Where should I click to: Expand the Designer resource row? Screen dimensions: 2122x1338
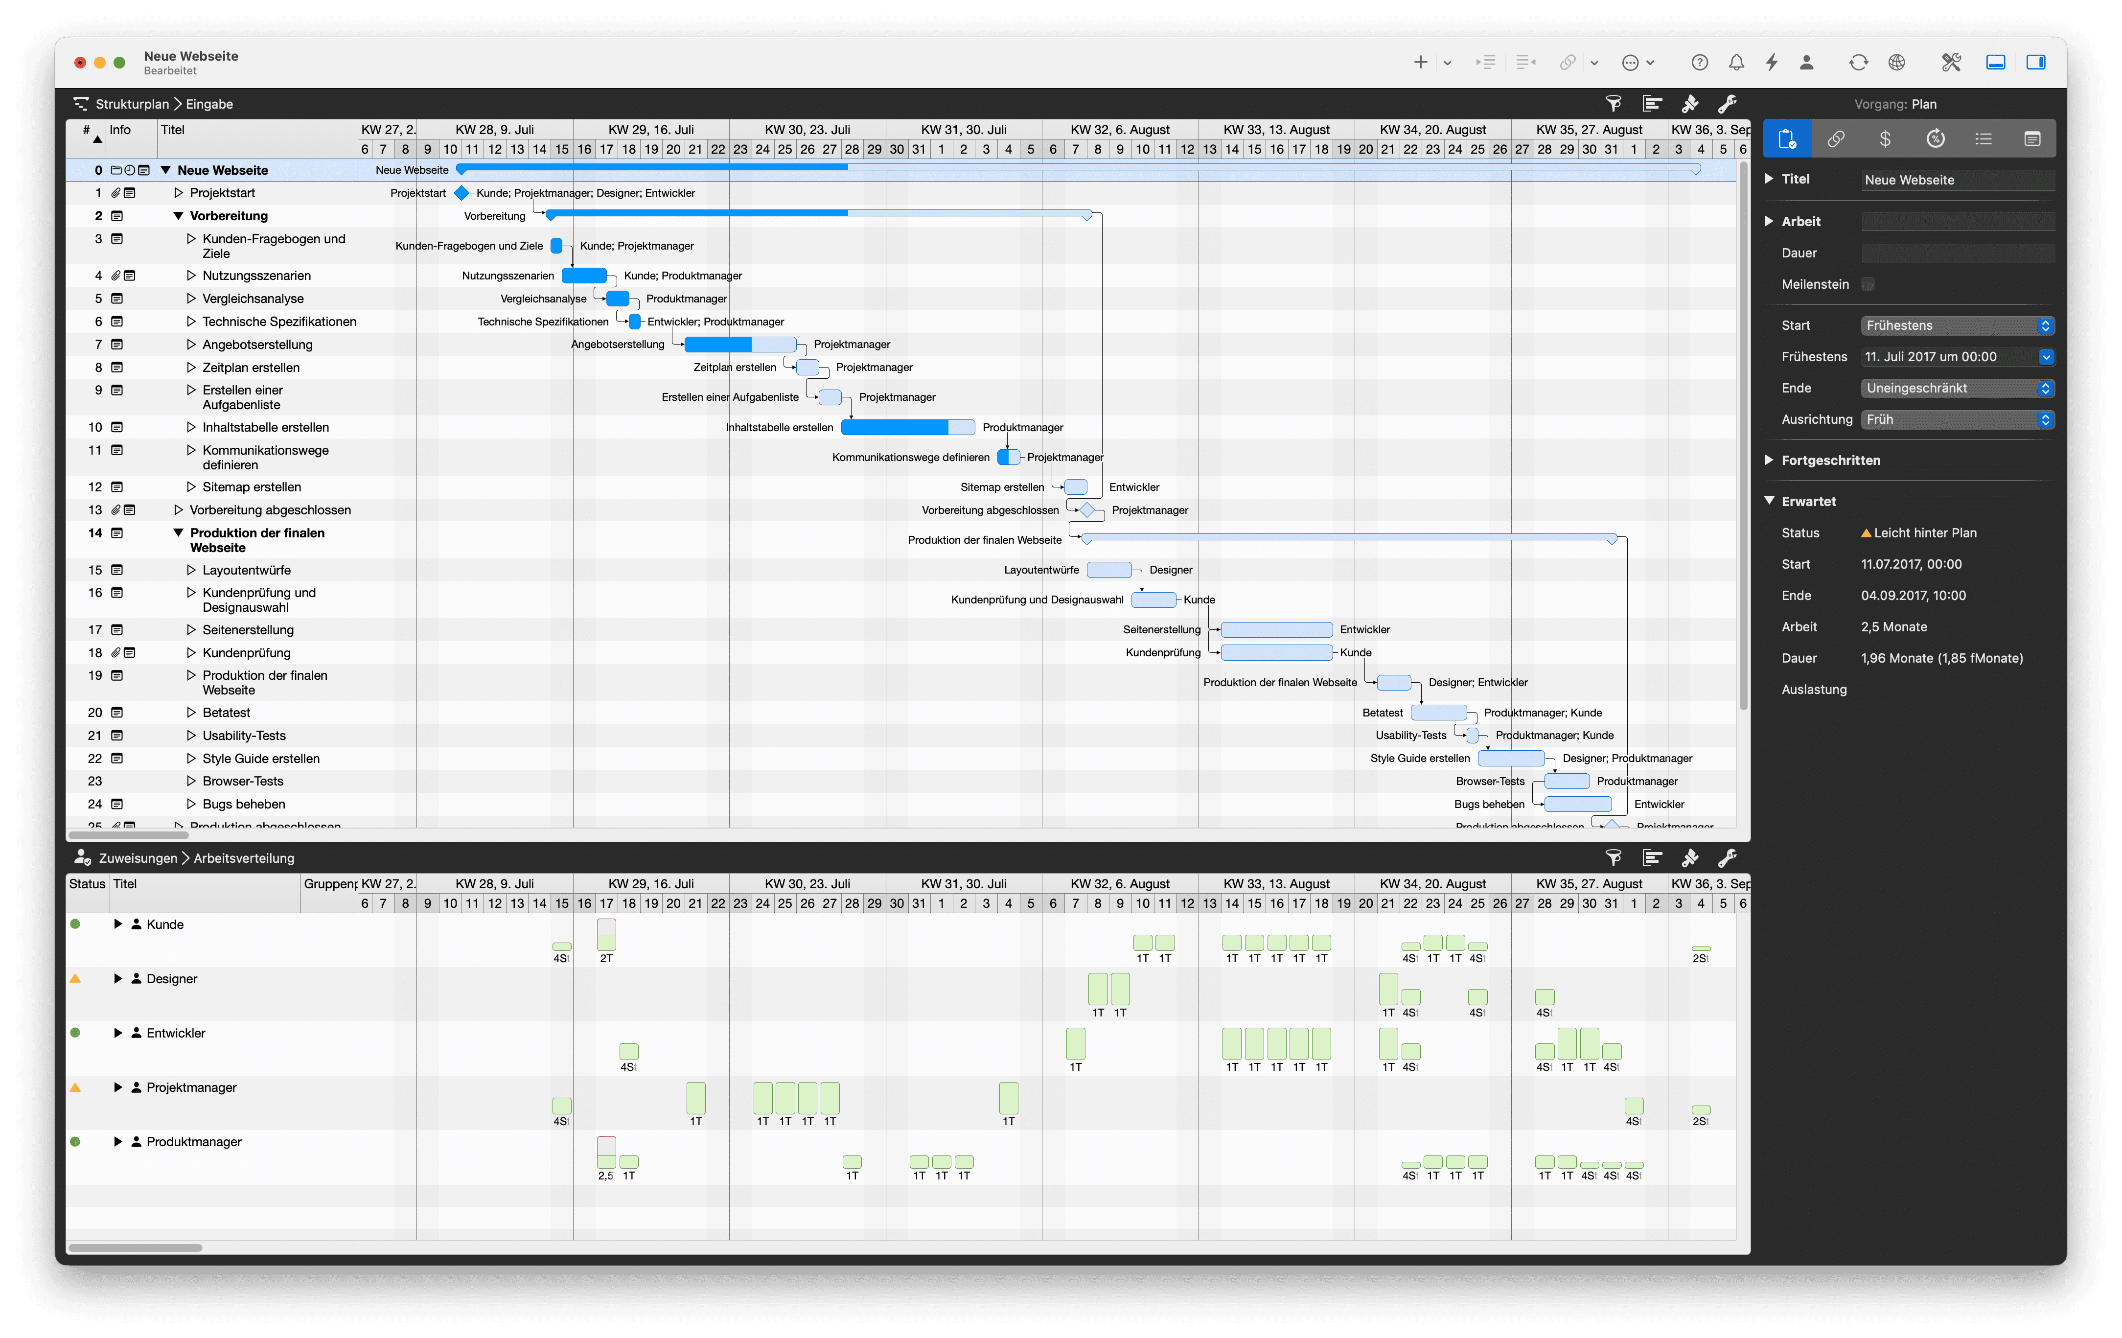click(x=117, y=978)
